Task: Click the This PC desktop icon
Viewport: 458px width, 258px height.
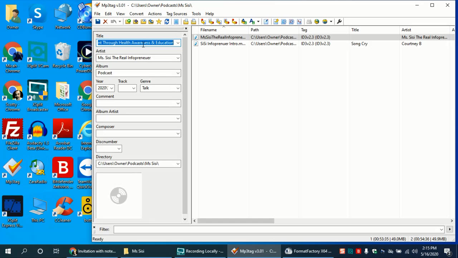Action: pos(38,210)
